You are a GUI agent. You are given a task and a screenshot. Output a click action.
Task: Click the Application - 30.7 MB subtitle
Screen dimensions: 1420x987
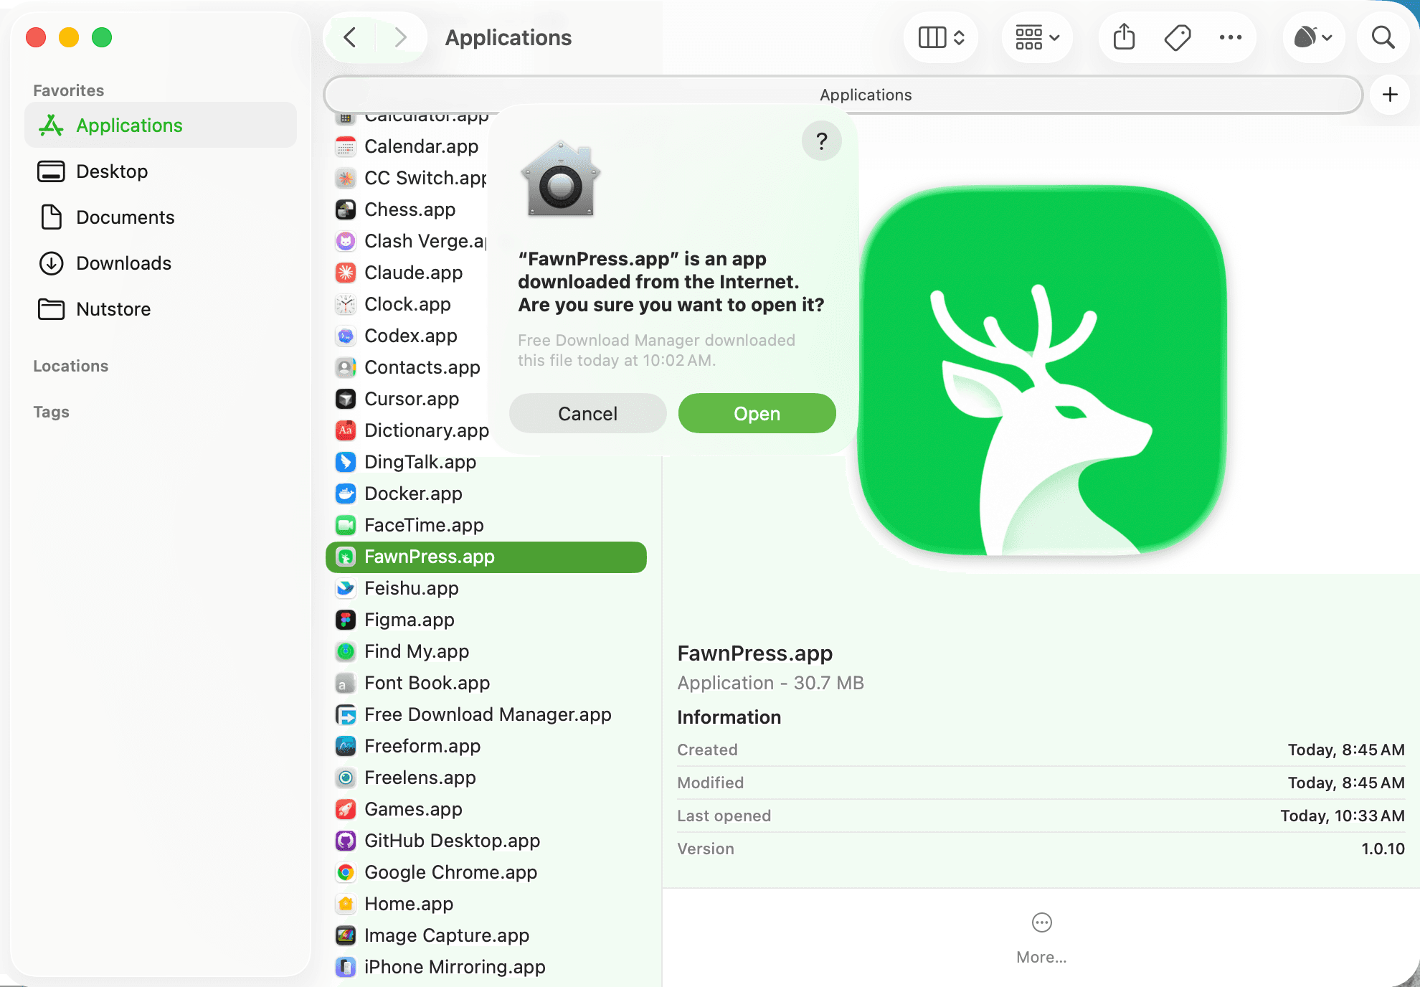coord(771,683)
